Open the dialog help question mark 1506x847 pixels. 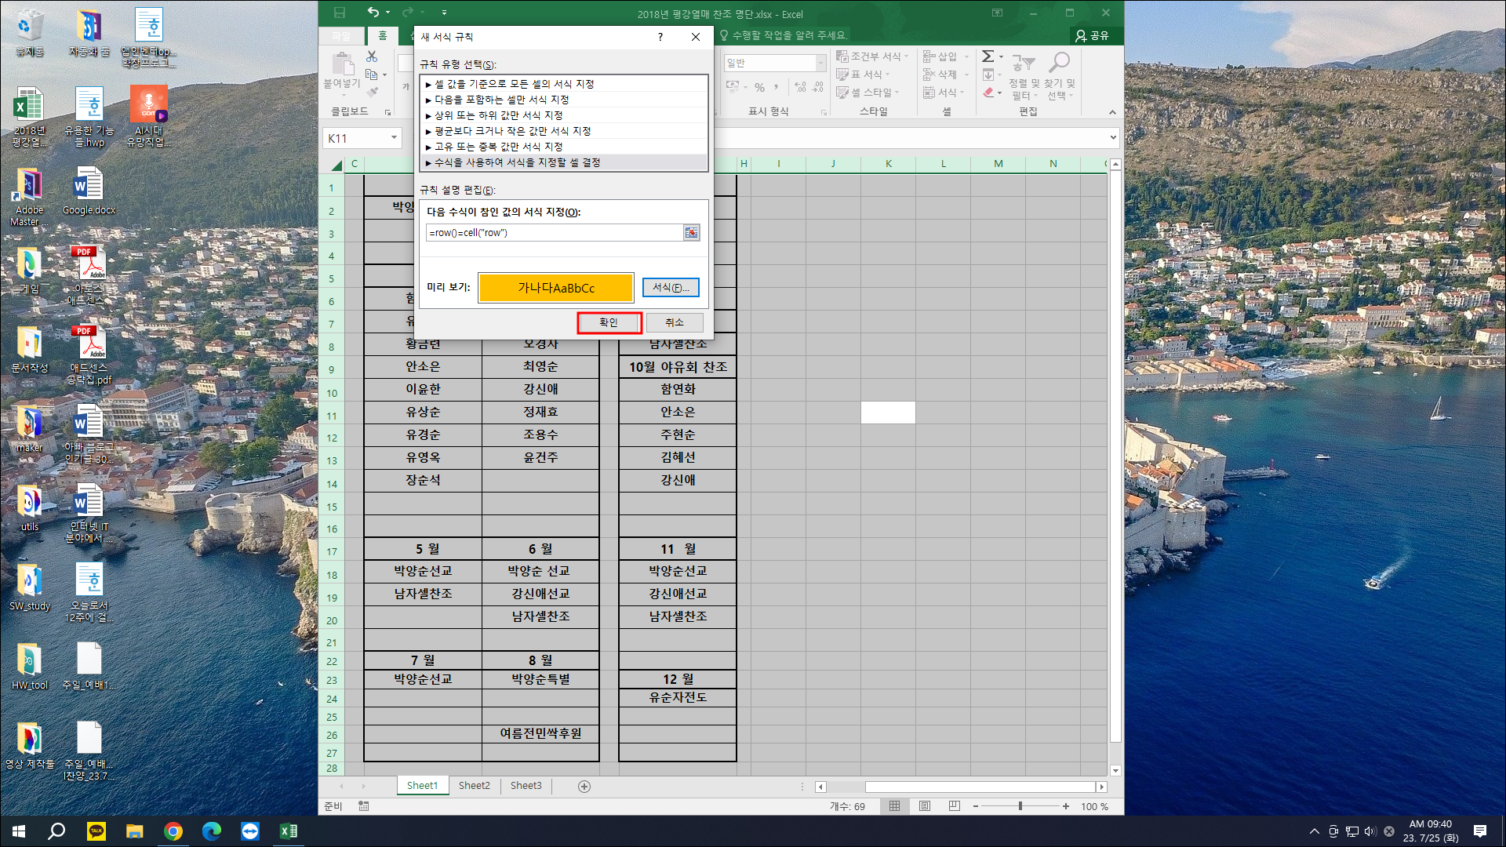(x=660, y=37)
